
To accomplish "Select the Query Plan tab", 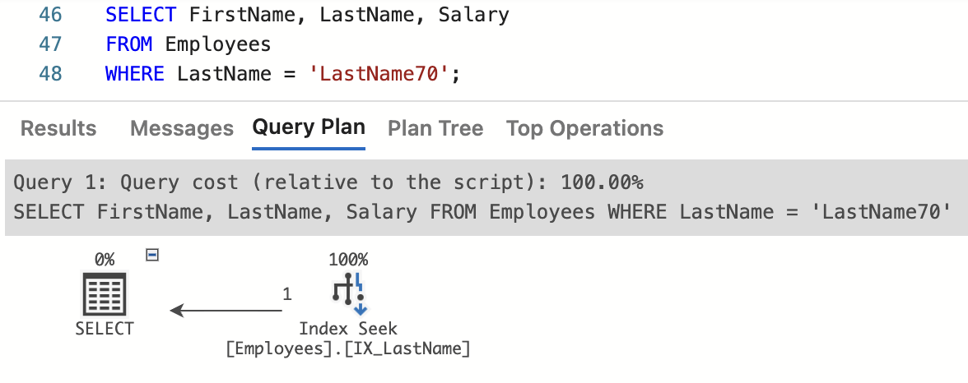I will coord(309,127).
